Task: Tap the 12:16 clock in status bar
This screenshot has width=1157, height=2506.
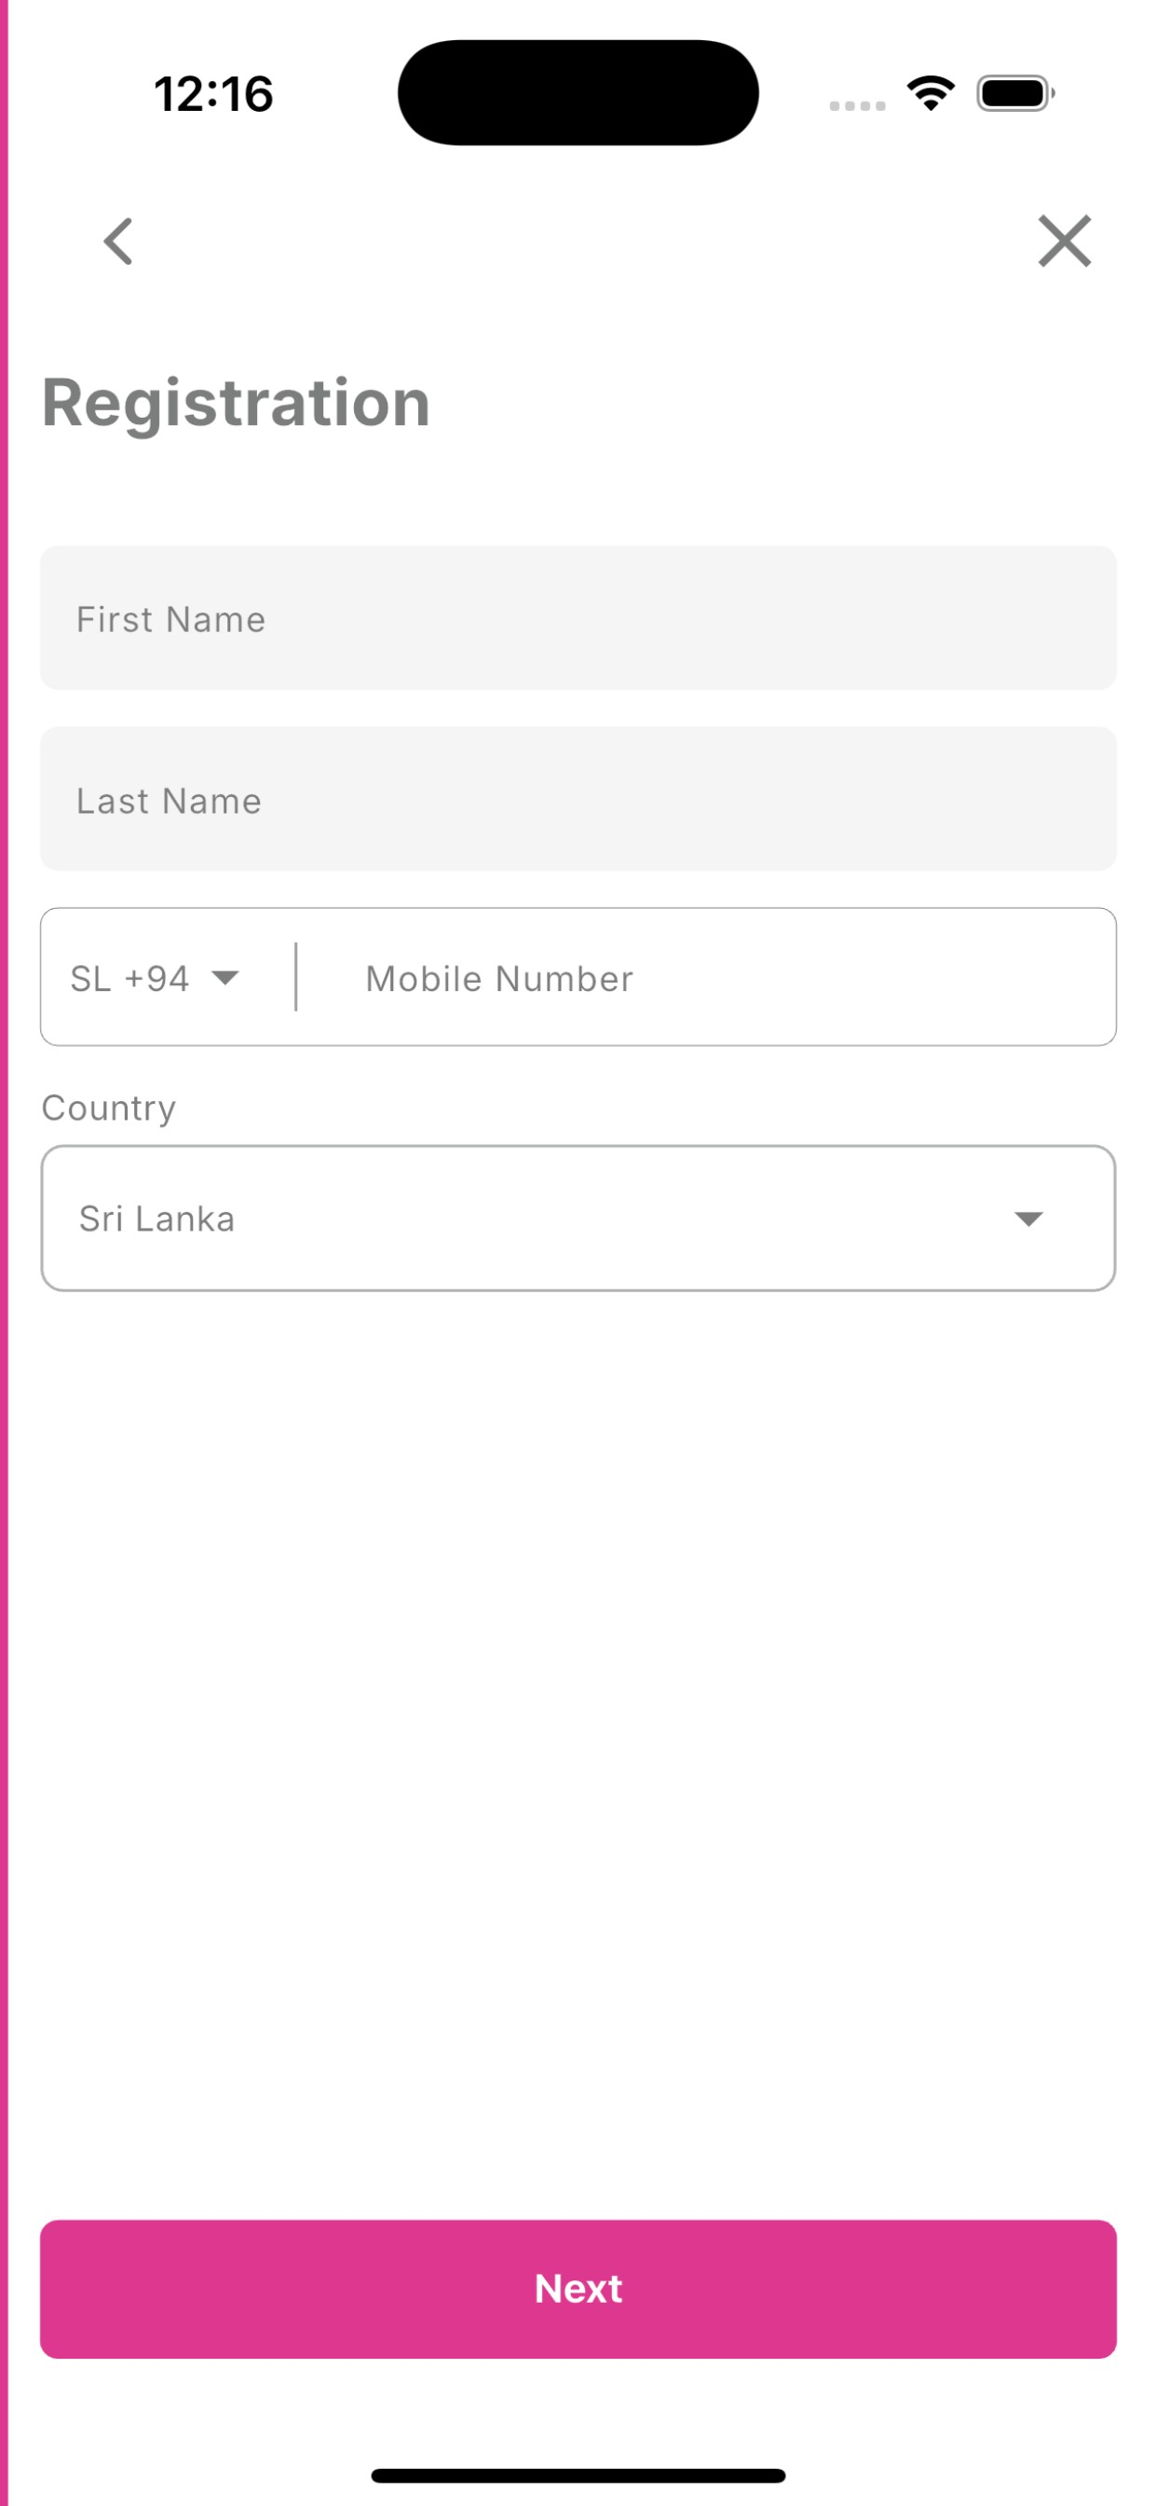Action: [x=214, y=94]
